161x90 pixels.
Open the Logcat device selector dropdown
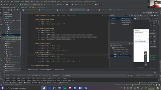coord(15,76)
